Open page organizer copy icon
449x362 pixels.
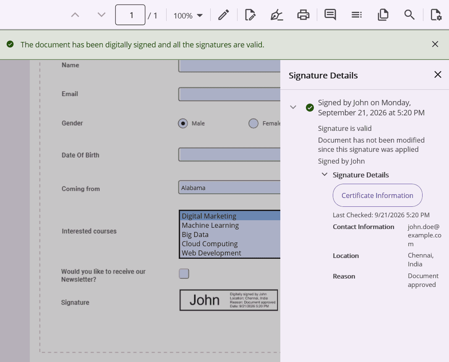pyautogui.click(x=383, y=15)
